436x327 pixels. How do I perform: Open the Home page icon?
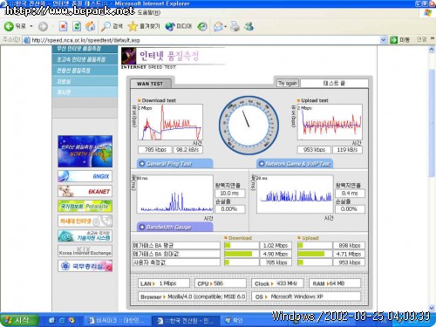click(x=91, y=26)
